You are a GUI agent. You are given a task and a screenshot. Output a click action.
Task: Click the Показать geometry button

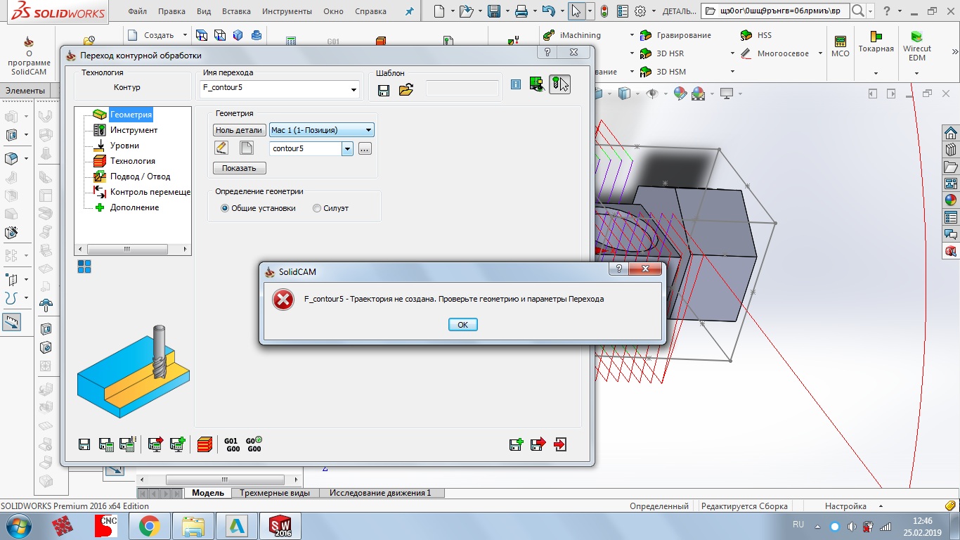(239, 168)
